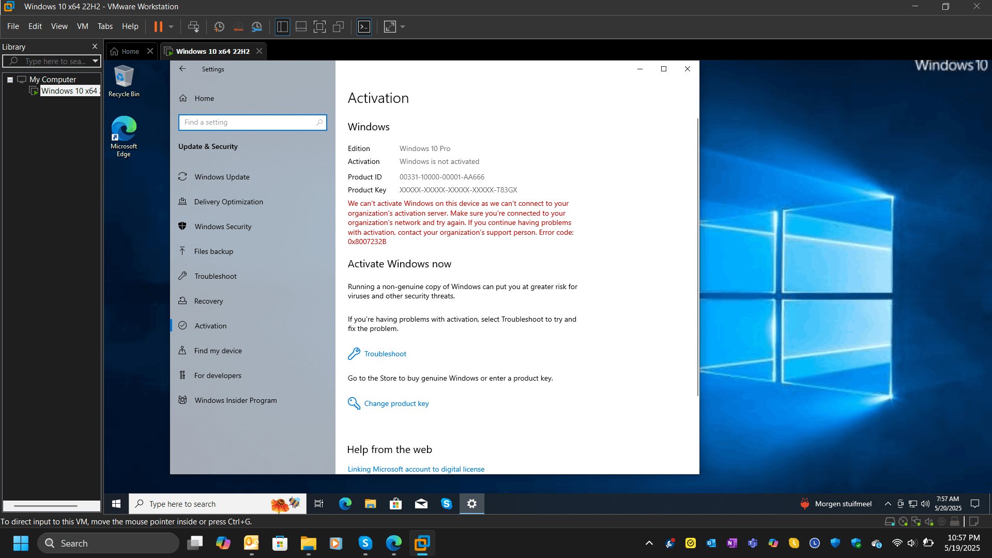The height and width of the screenshot is (558, 992).
Task: Open Microsoft Store in guest taskbar
Action: [395, 504]
